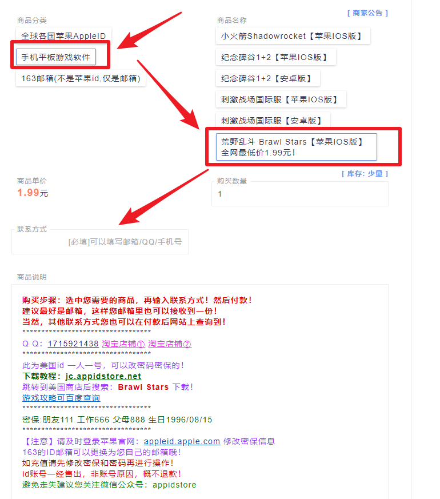Click the 游戏攻略可百度查询 link
Screen dimensions: 440x499
coord(61,398)
